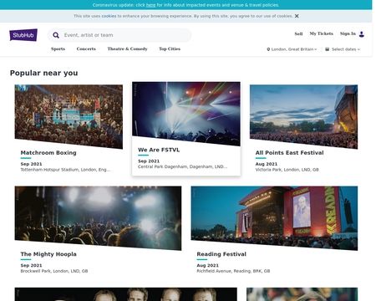Open the band photo card at bottom
The height and width of the screenshot is (301, 376).
pos(126,294)
